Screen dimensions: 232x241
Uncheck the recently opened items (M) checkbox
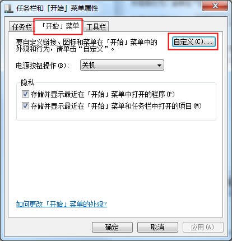coord(25,106)
